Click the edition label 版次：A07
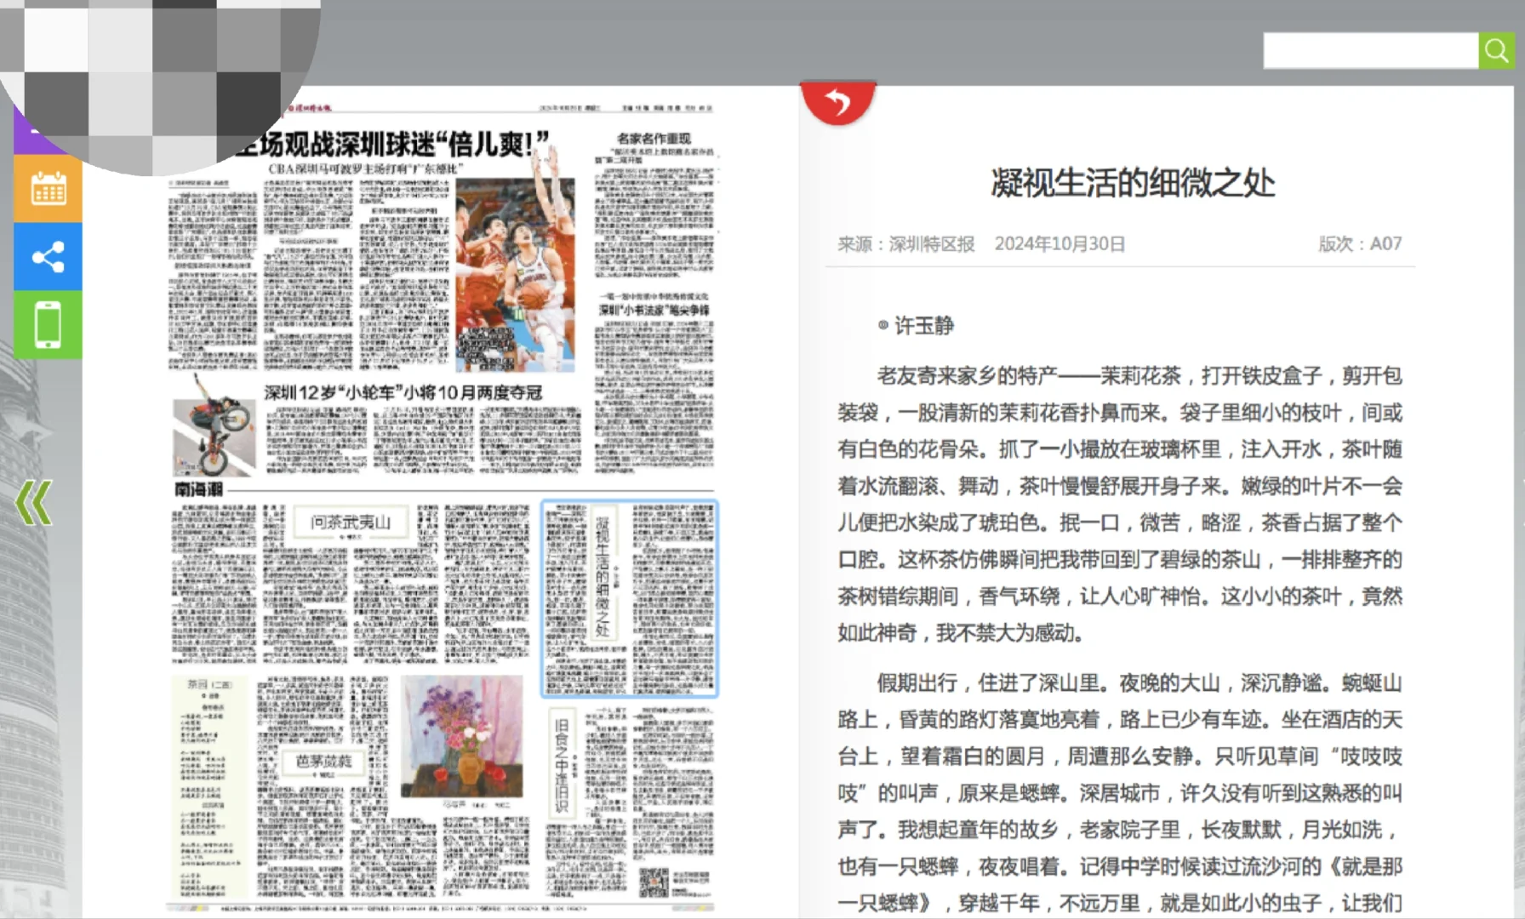Screen dimensions: 1525x919 1360,244
